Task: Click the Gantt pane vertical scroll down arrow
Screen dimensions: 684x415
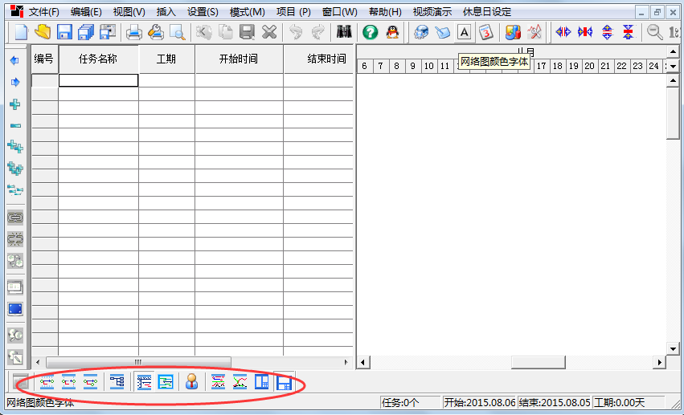Action: [x=674, y=348]
